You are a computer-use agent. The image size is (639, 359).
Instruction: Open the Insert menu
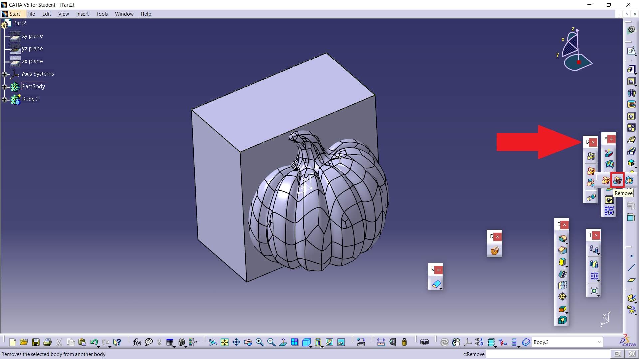(x=82, y=14)
